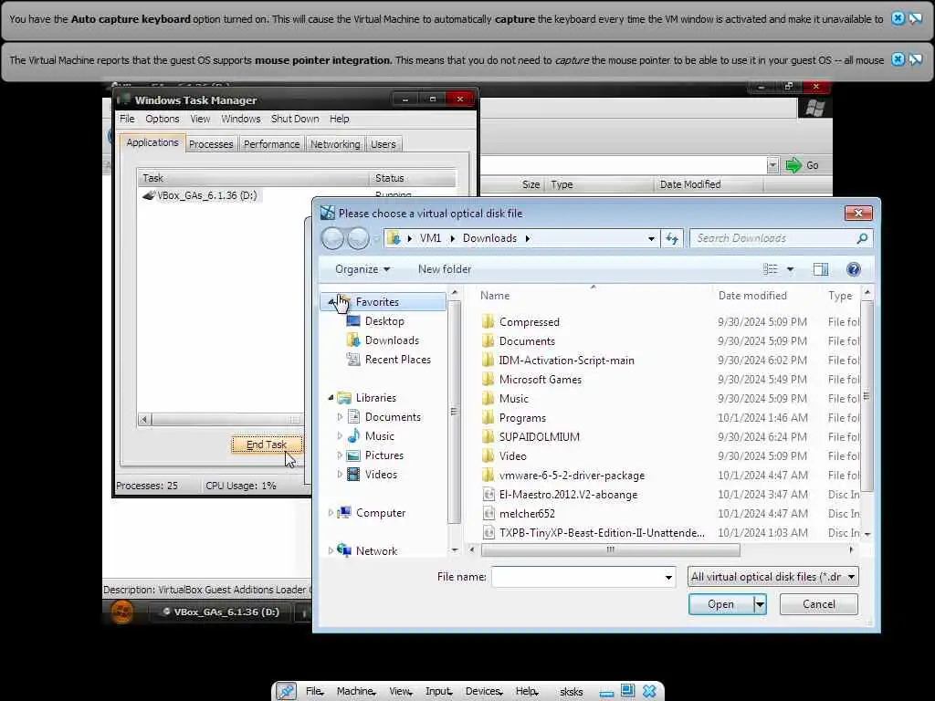Image resolution: width=935 pixels, height=701 pixels.
Task: Expand Libraries Pictures node
Action: (x=340, y=455)
